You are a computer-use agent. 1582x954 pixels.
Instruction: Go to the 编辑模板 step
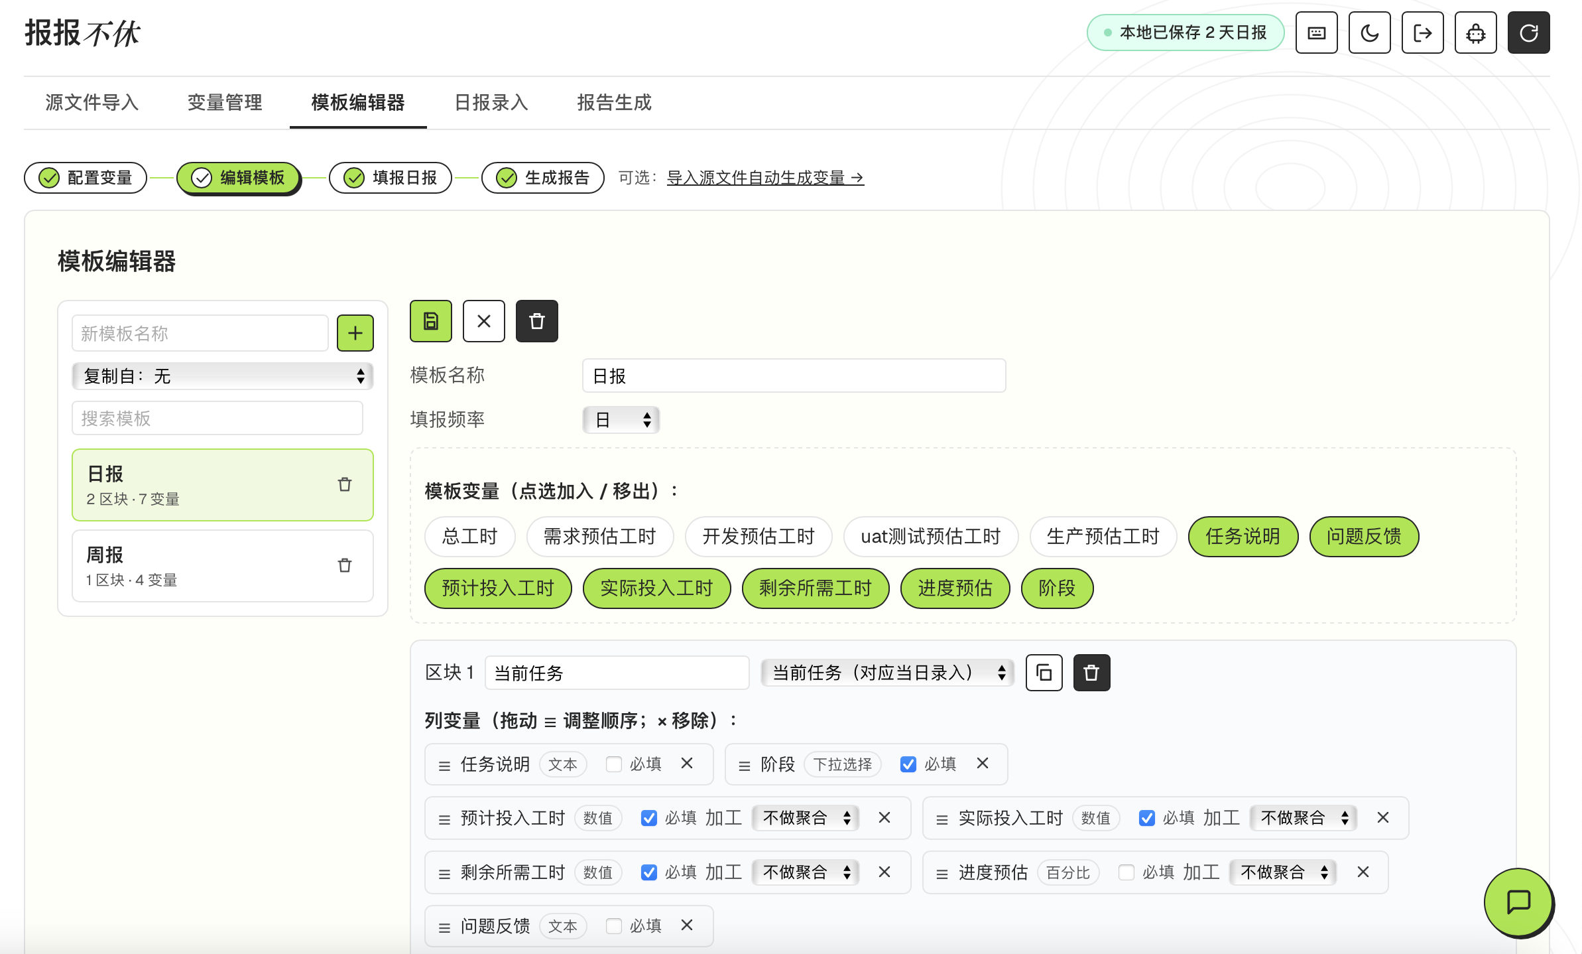click(x=238, y=178)
